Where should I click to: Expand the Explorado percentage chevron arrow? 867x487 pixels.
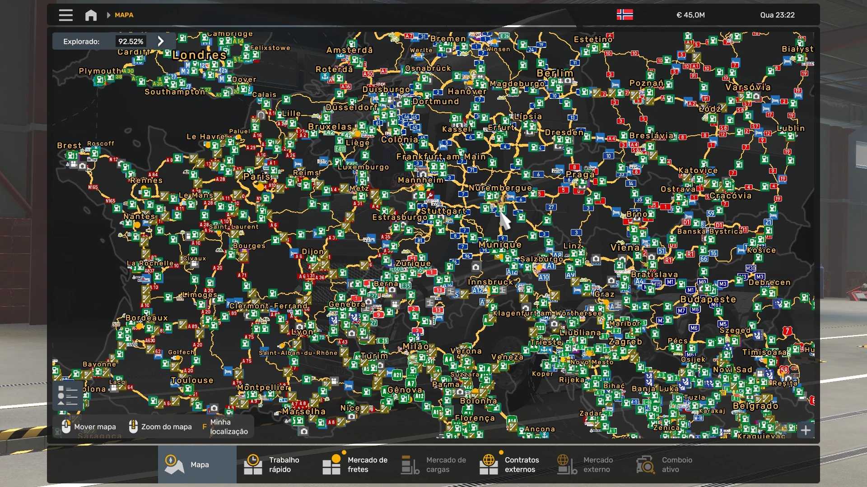tap(161, 41)
